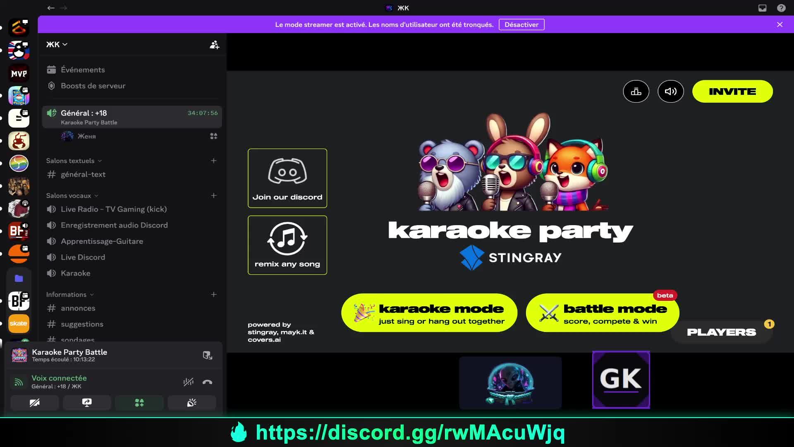Viewport: 794px width, 447px height.
Task: Select the alien avatar player thumbnail
Action: 510,383
